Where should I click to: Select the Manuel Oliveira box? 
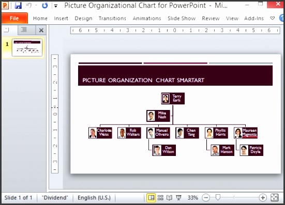click(x=158, y=133)
